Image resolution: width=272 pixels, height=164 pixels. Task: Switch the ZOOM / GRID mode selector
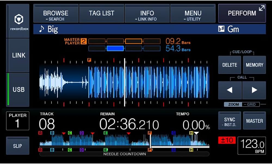click(242, 104)
